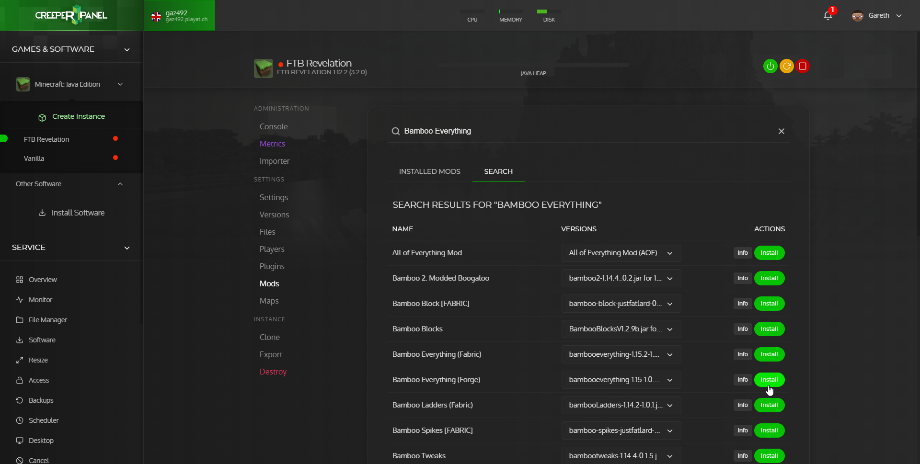Open the Players page
This screenshot has width=920, height=464.
tap(272, 249)
